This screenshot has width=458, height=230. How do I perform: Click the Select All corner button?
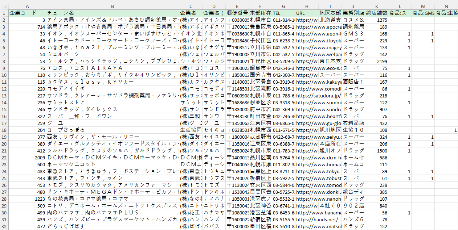(4, 6)
